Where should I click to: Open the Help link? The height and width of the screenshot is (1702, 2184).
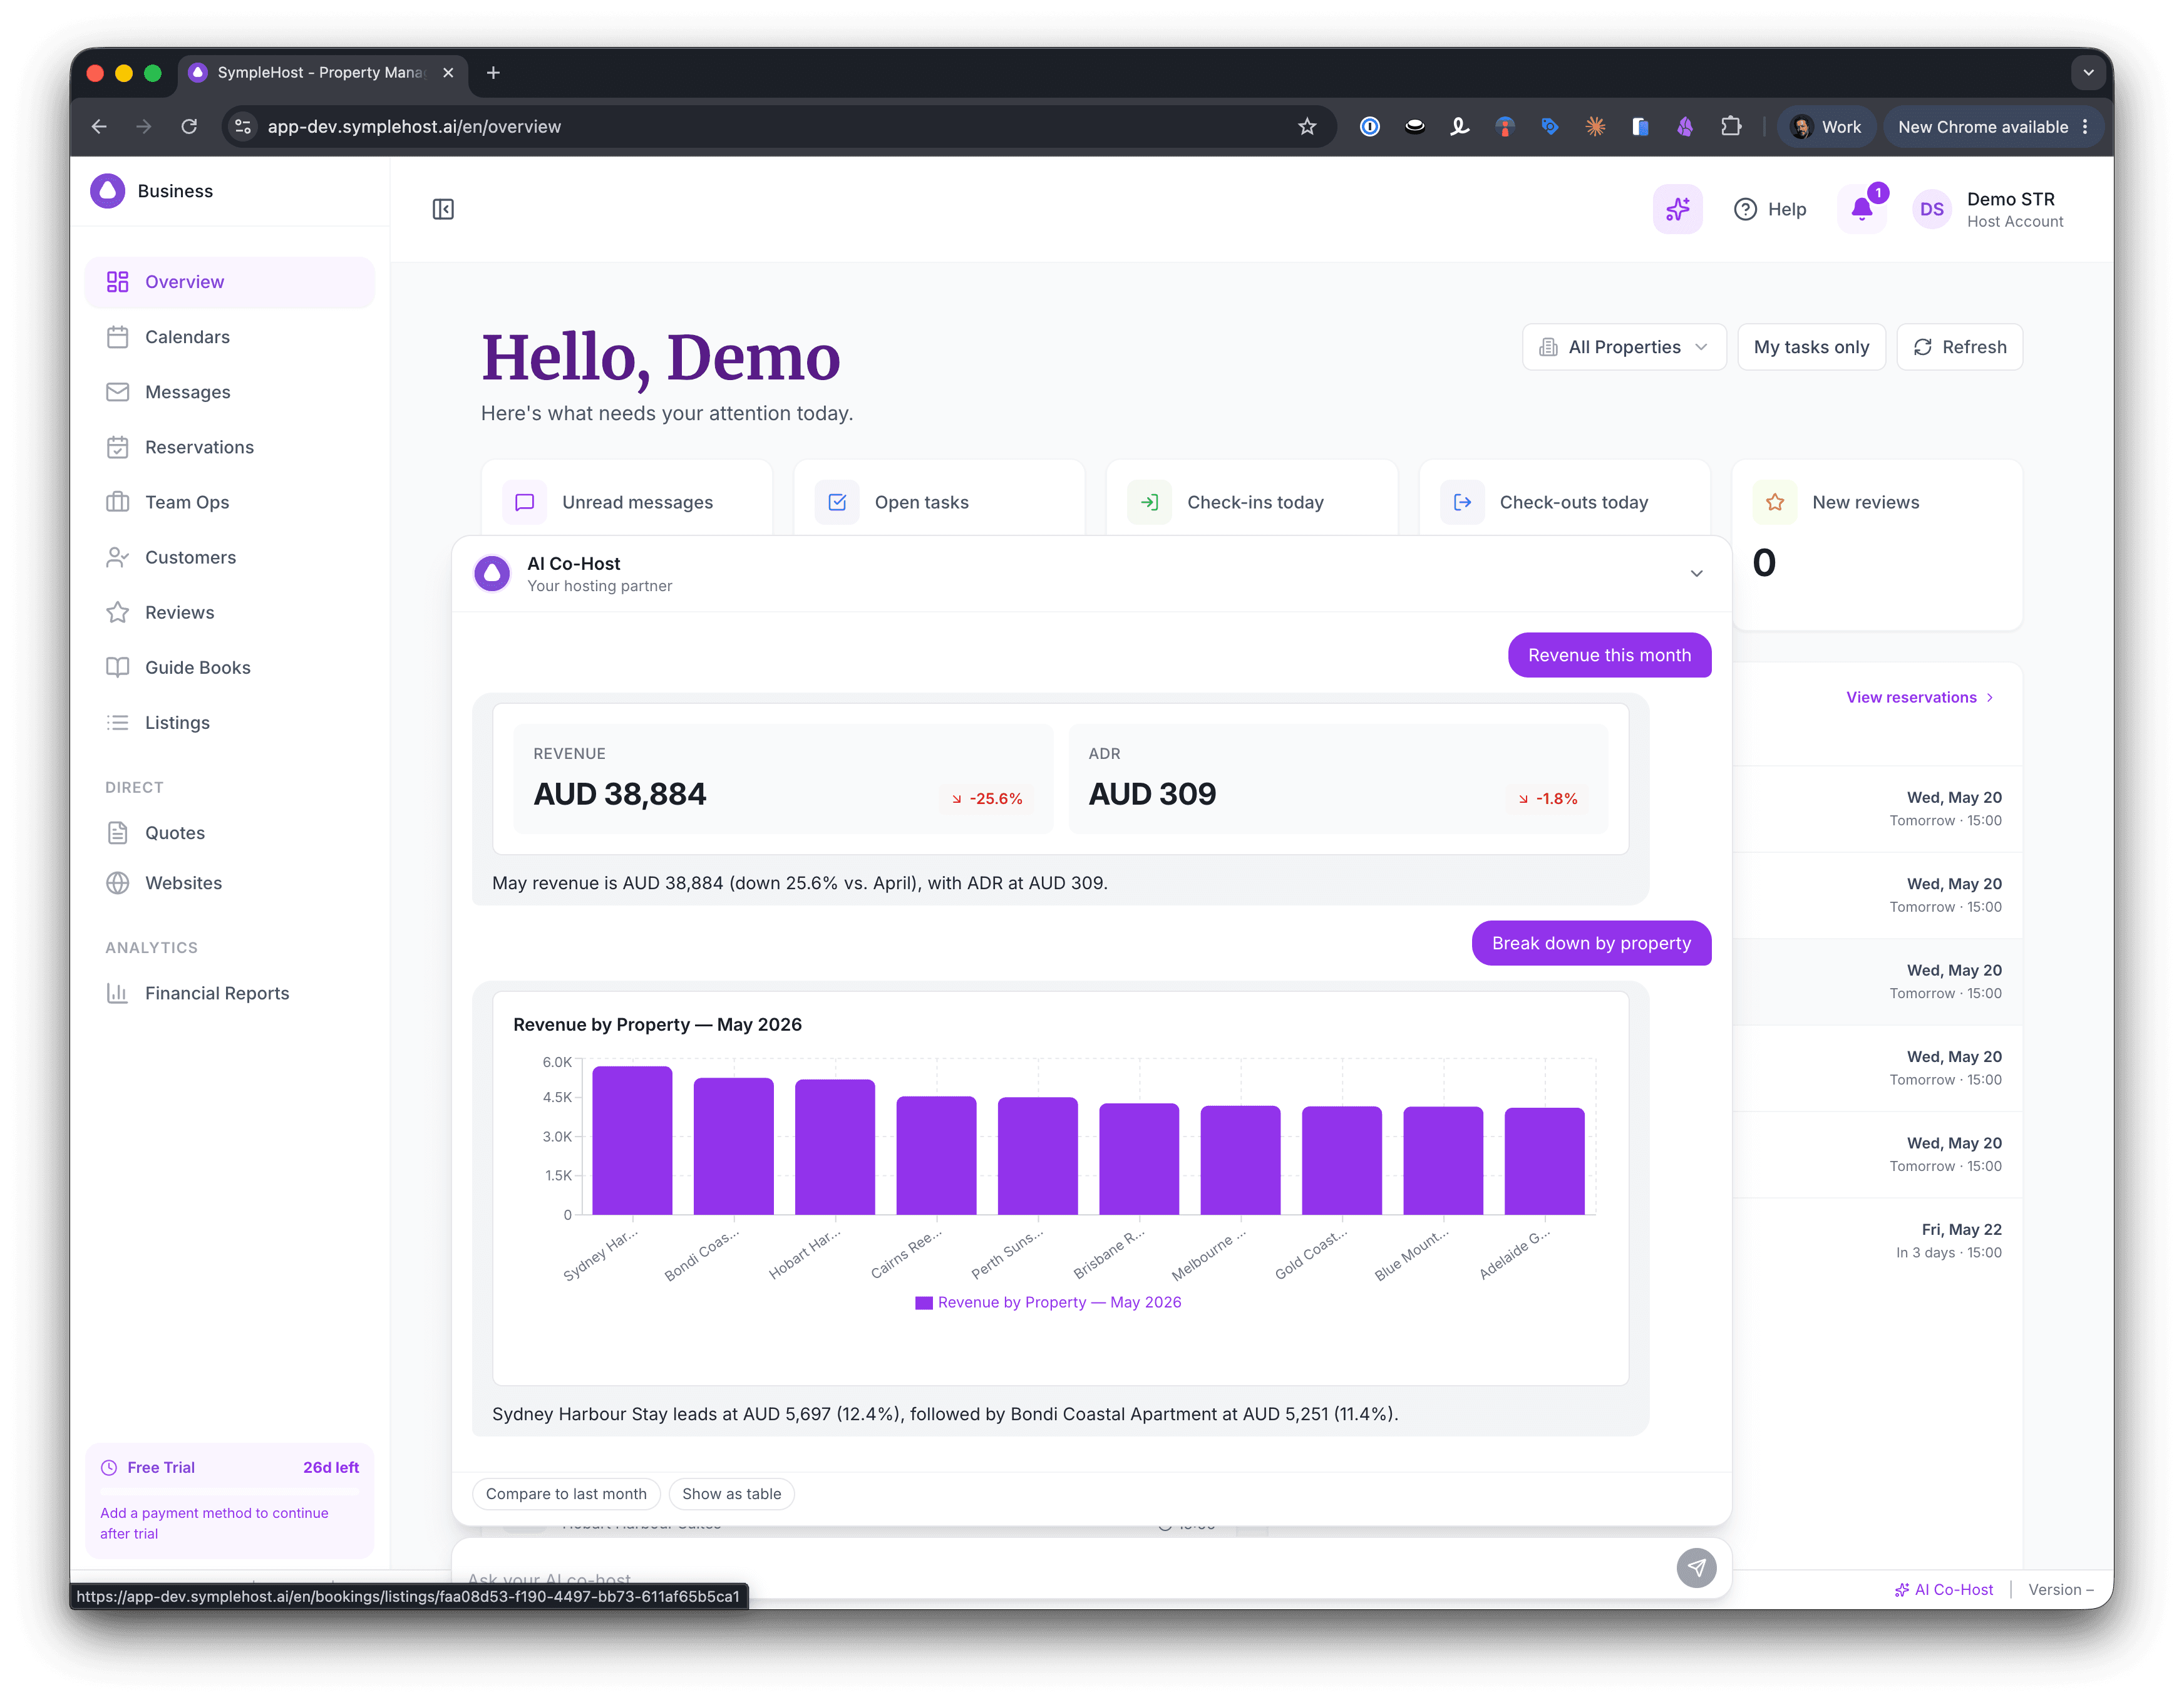pyautogui.click(x=1769, y=209)
